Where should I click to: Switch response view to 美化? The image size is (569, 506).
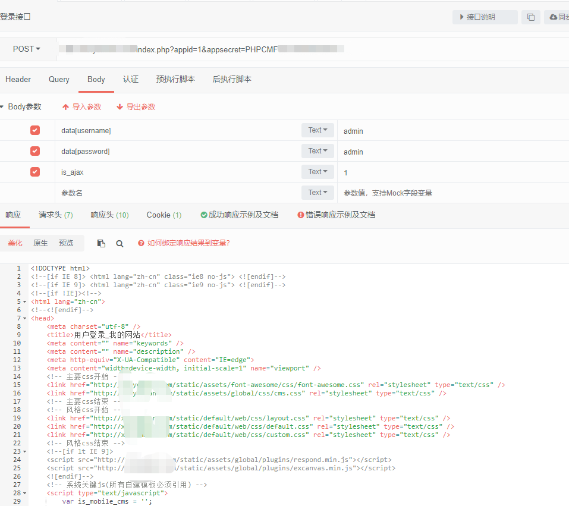15,243
